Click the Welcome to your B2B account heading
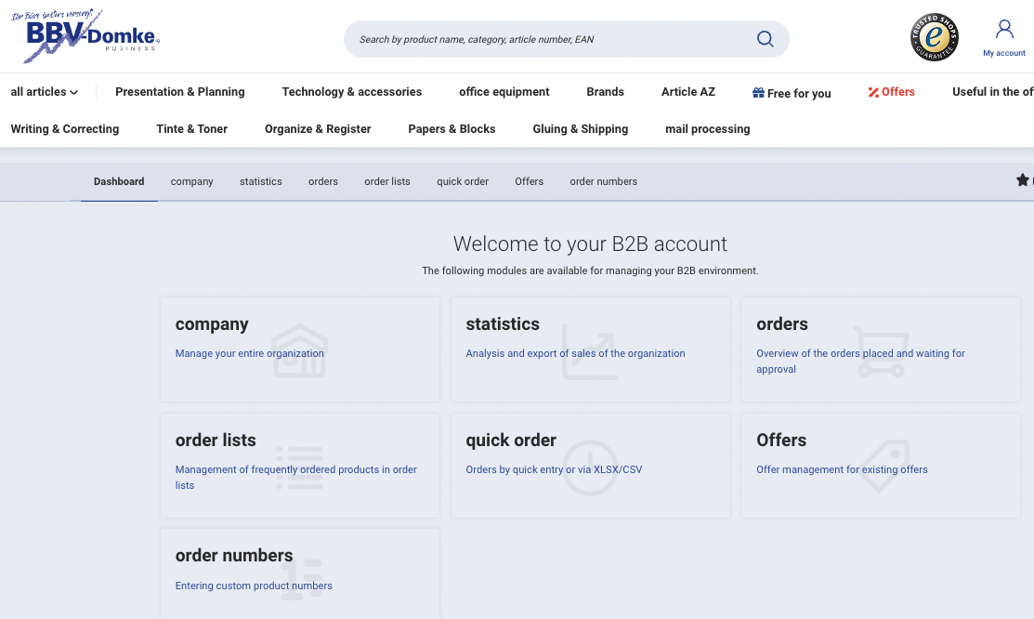1034x619 pixels. tap(590, 244)
